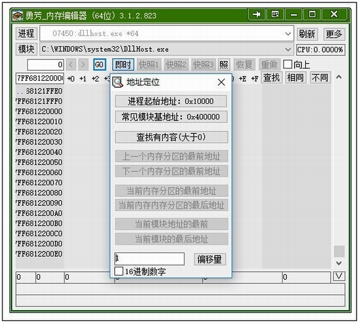This screenshot has width=359, height=323.
Task: Click the 更多 button
Action: click(x=334, y=34)
